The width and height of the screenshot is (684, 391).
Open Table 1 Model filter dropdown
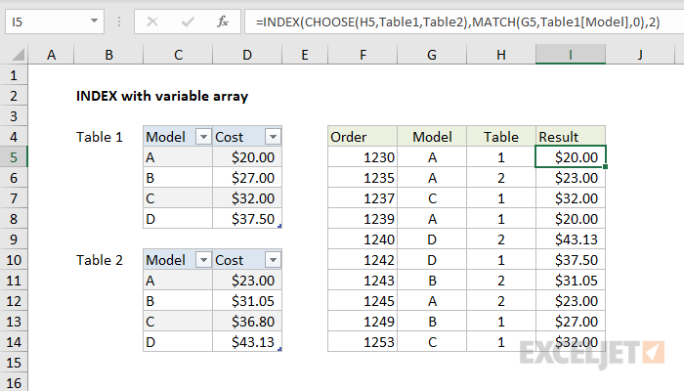tap(203, 137)
